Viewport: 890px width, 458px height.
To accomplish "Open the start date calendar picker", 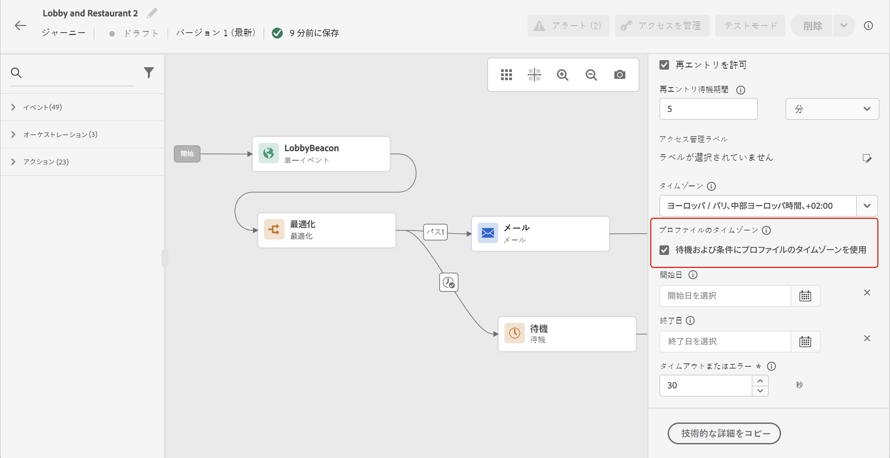I will 805,296.
